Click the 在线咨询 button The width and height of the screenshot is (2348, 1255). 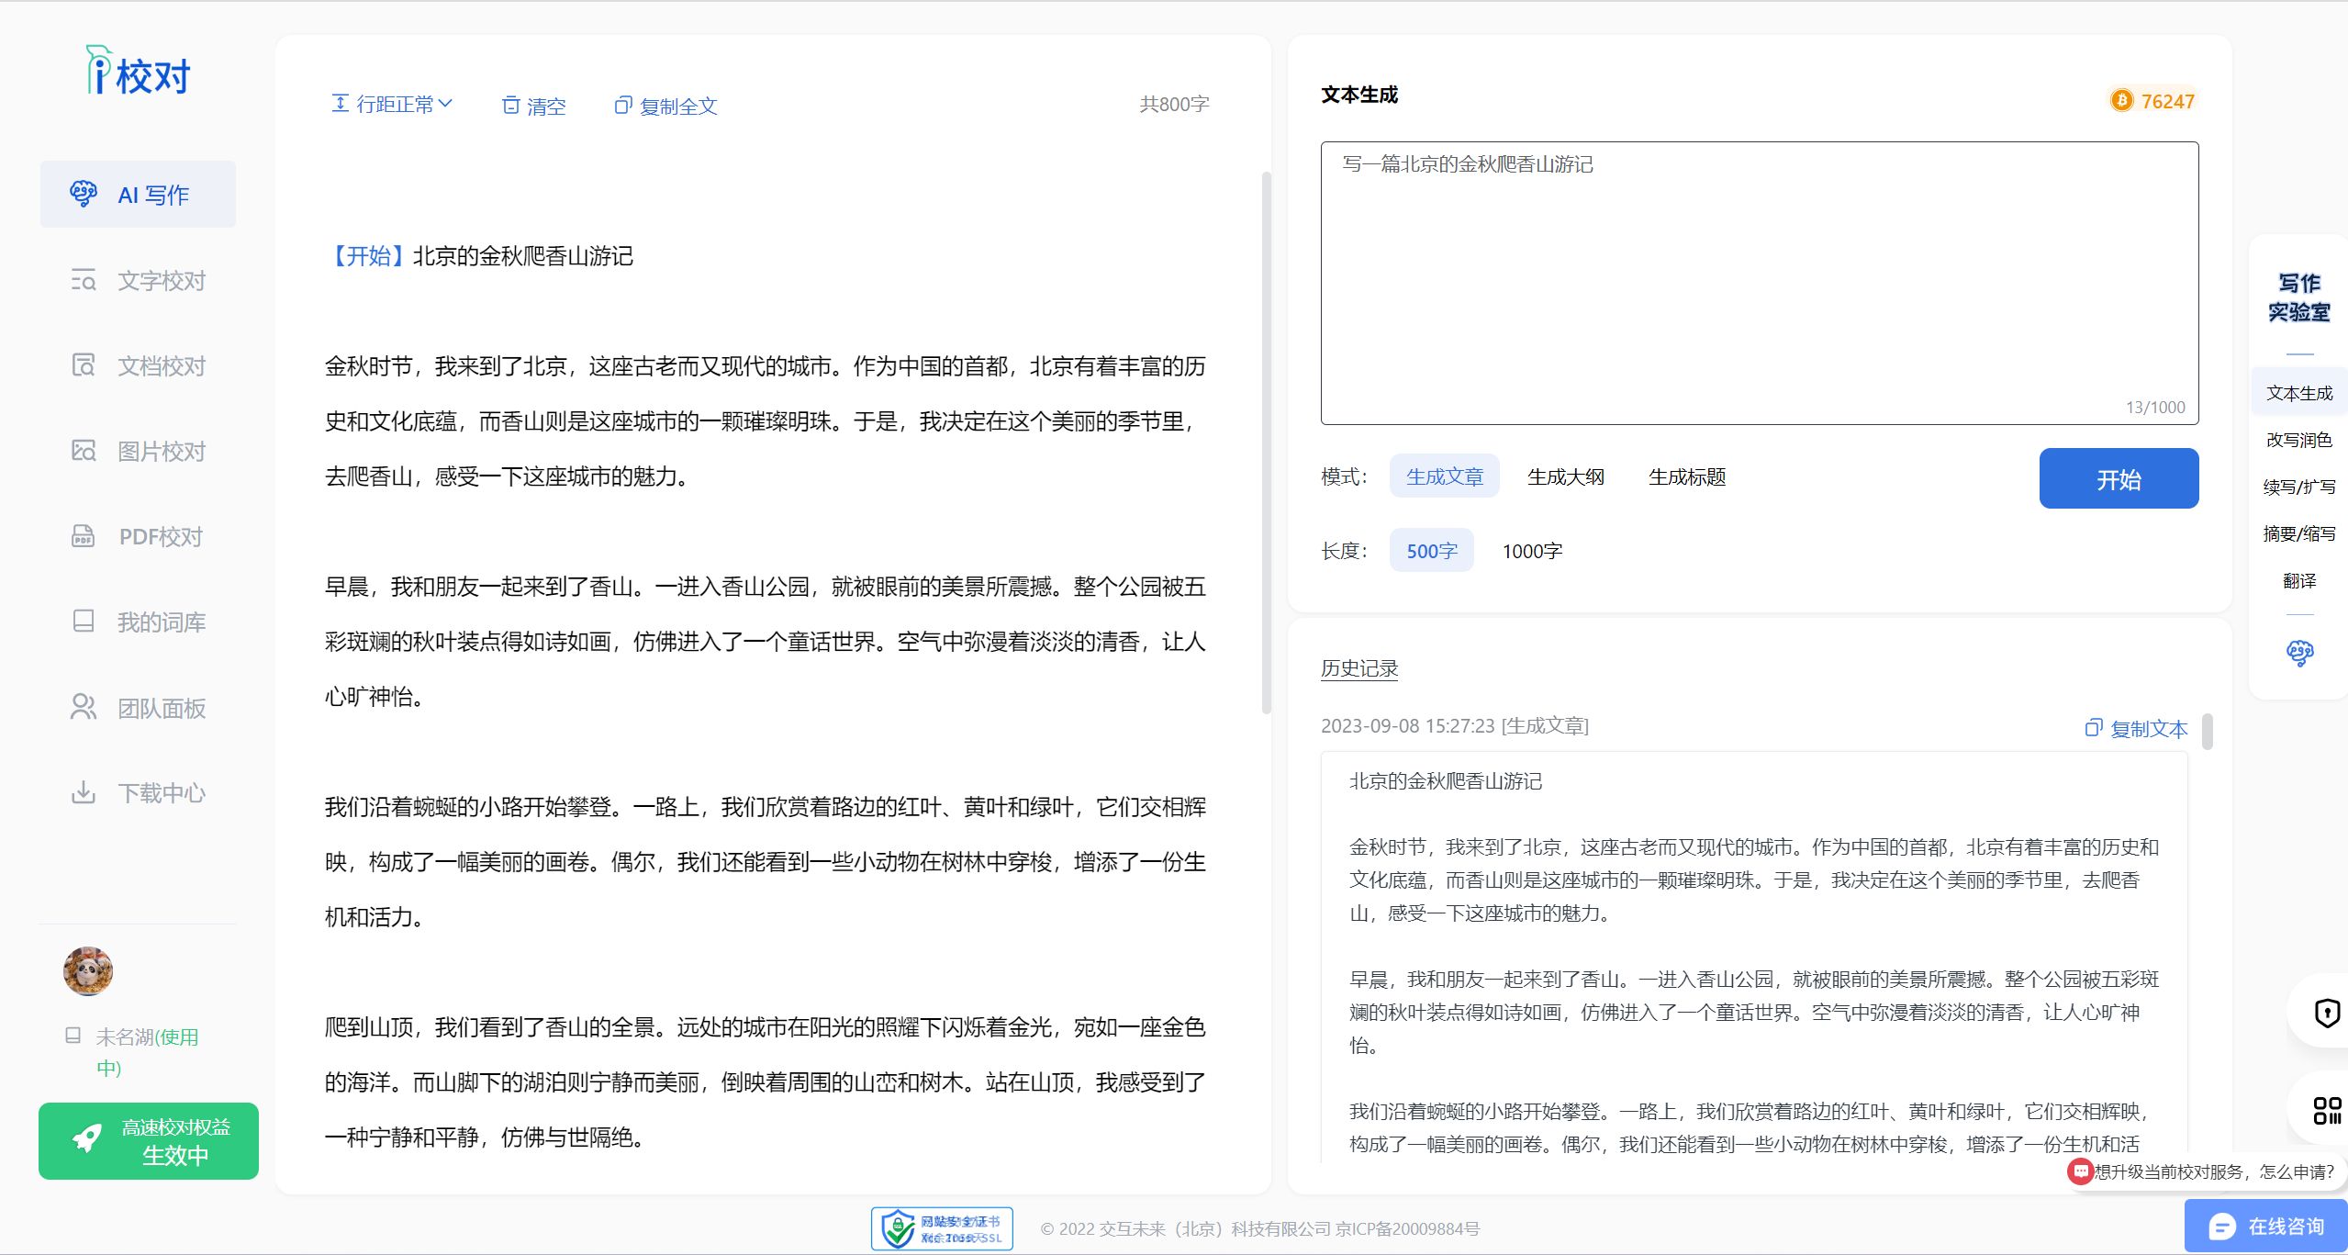(x=2265, y=1227)
